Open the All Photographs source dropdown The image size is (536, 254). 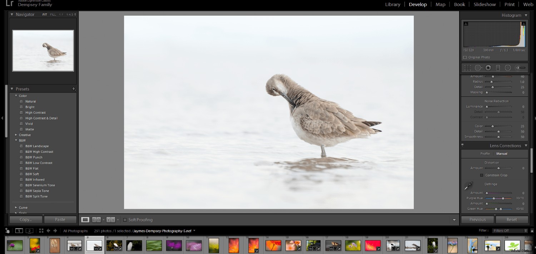(75, 231)
